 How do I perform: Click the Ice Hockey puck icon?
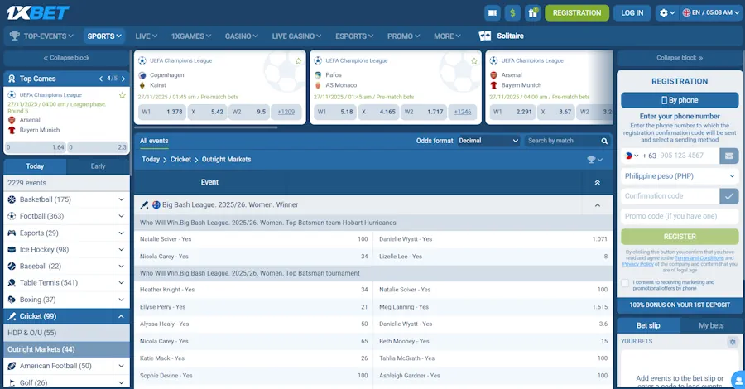(x=12, y=249)
